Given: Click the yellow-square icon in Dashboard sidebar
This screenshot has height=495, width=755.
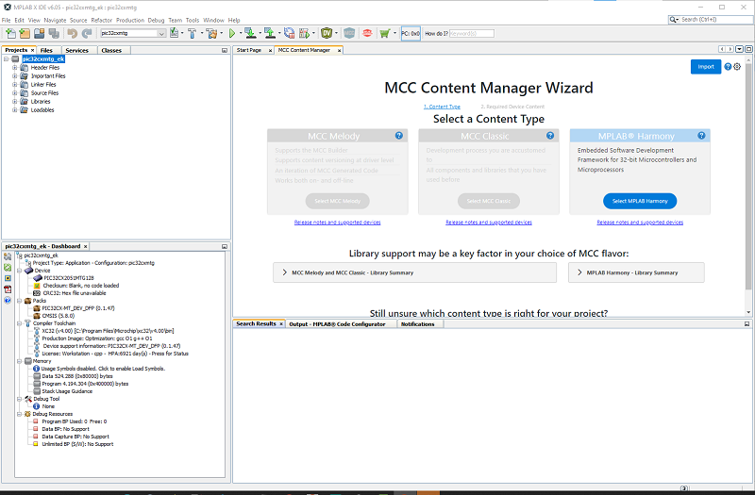Looking at the screenshot, I should click(x=8, y=278).
